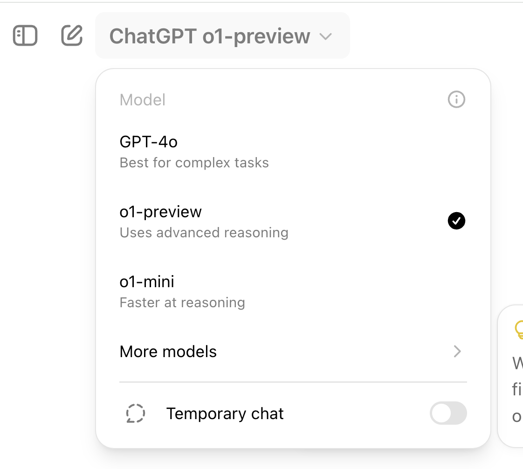The image size is (523, 469).
Task: Click the Model section header label
Action: pos(143,100)
